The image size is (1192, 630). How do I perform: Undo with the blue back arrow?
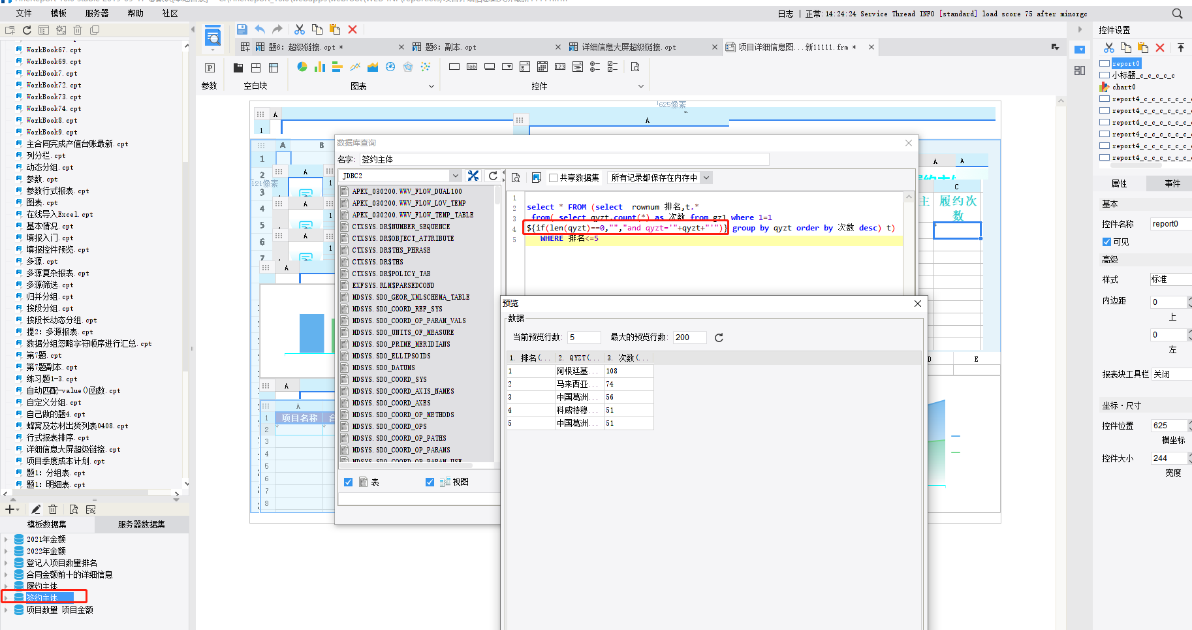(x=260, y=29)
